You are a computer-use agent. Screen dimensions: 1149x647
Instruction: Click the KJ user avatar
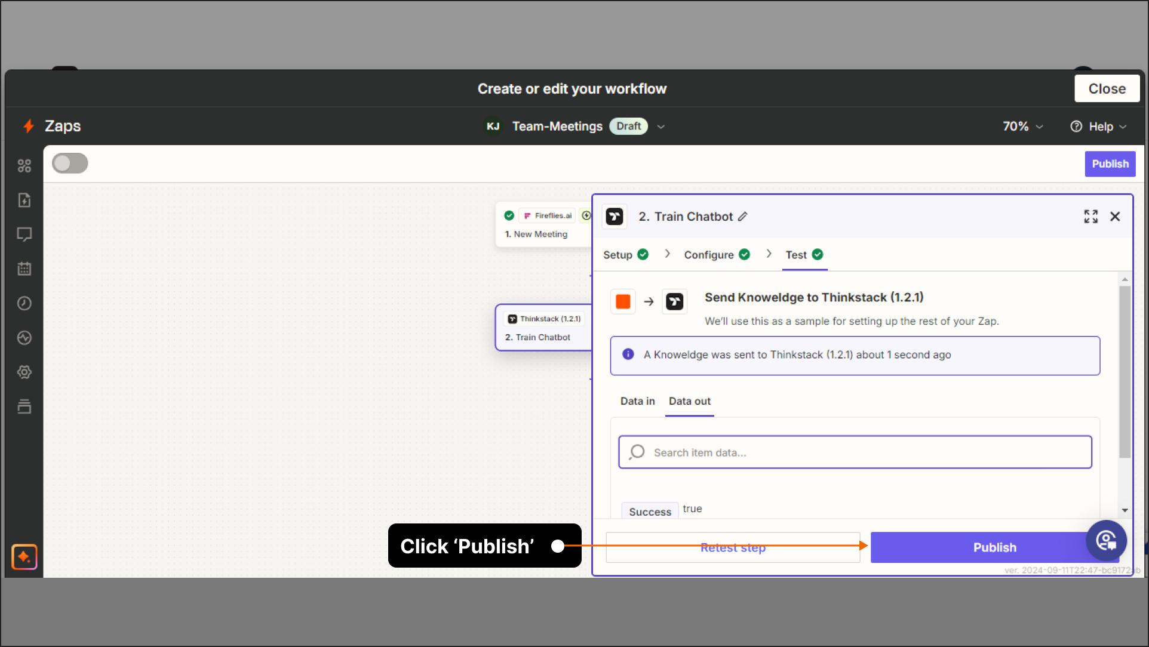[x=493, y=126]
